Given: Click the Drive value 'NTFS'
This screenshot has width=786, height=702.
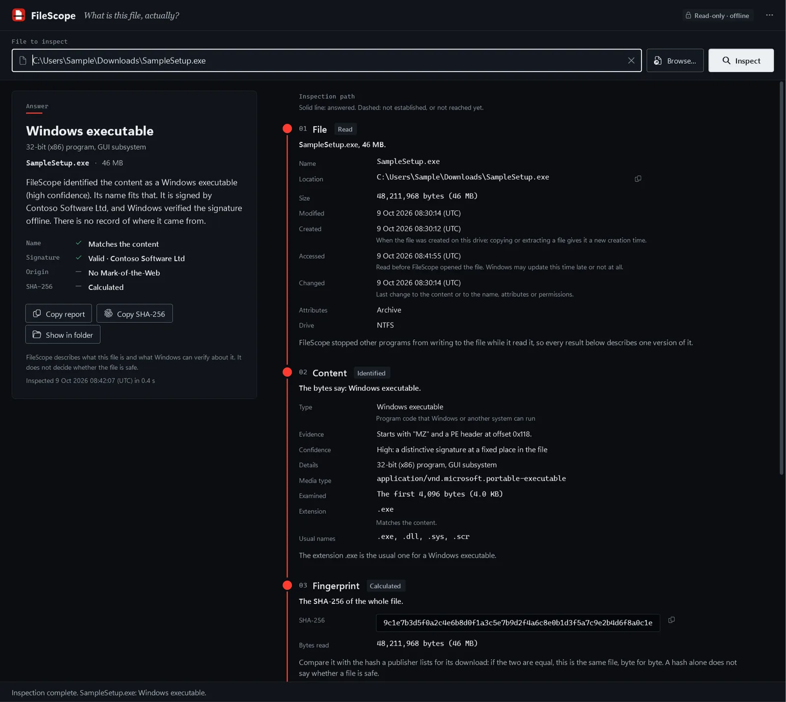Looking at the screenshot, I should [385, 325].
